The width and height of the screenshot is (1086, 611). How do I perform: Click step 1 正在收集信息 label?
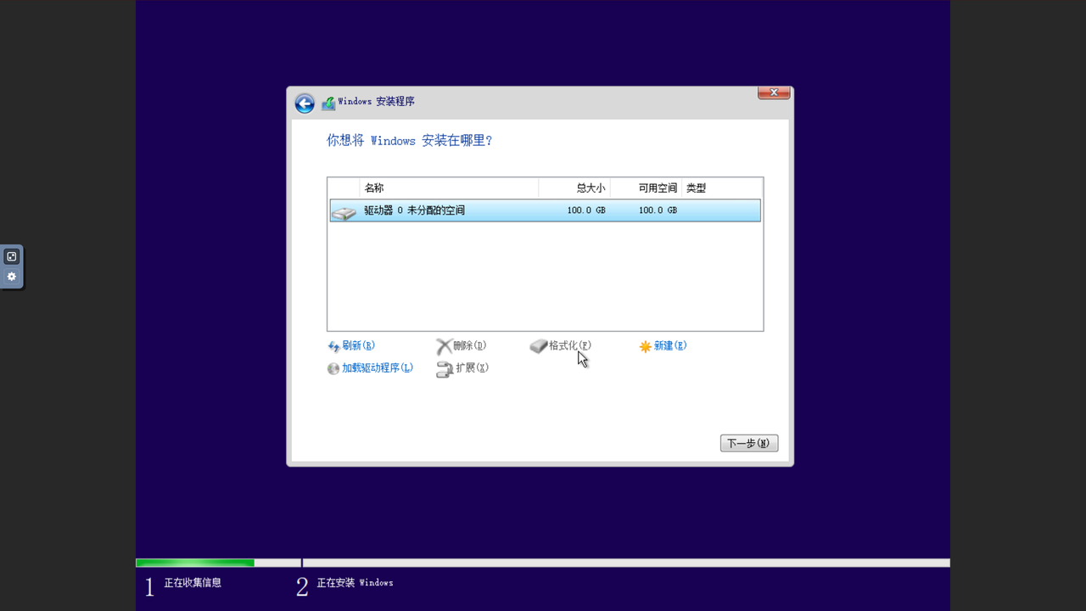[x=193, y=583]
